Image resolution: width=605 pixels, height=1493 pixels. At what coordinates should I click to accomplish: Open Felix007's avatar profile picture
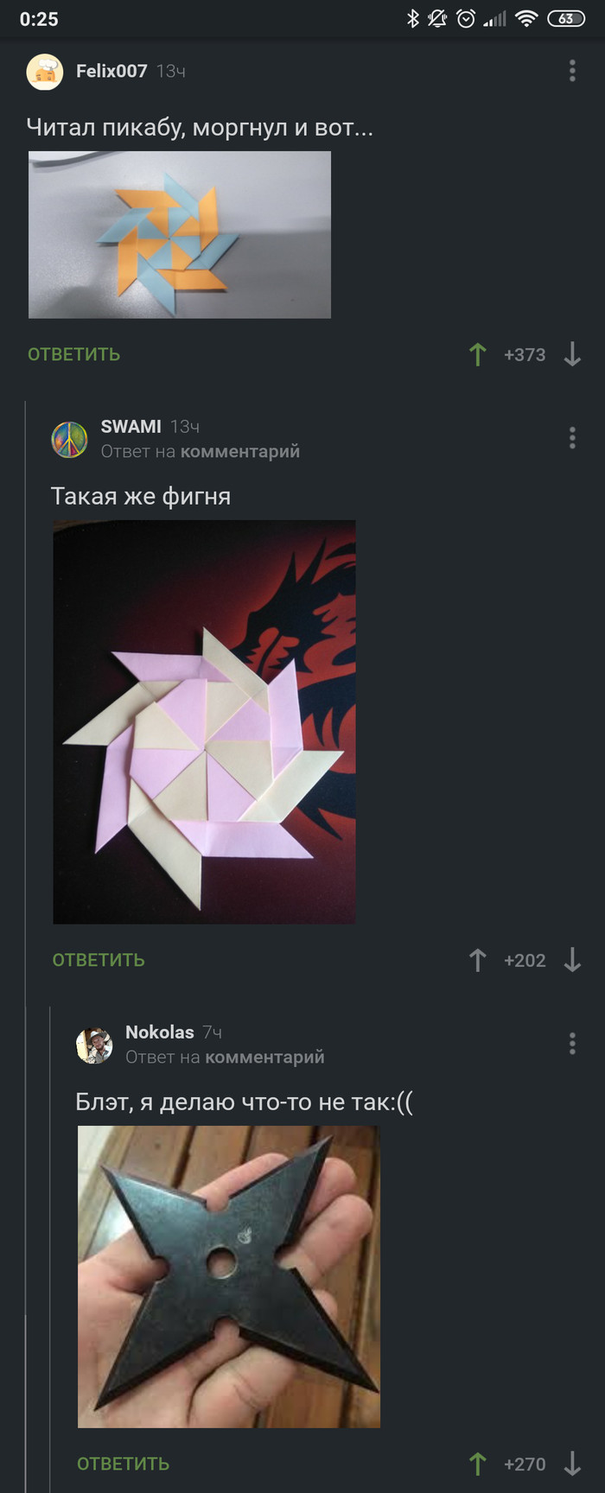[x=45, y=72]
